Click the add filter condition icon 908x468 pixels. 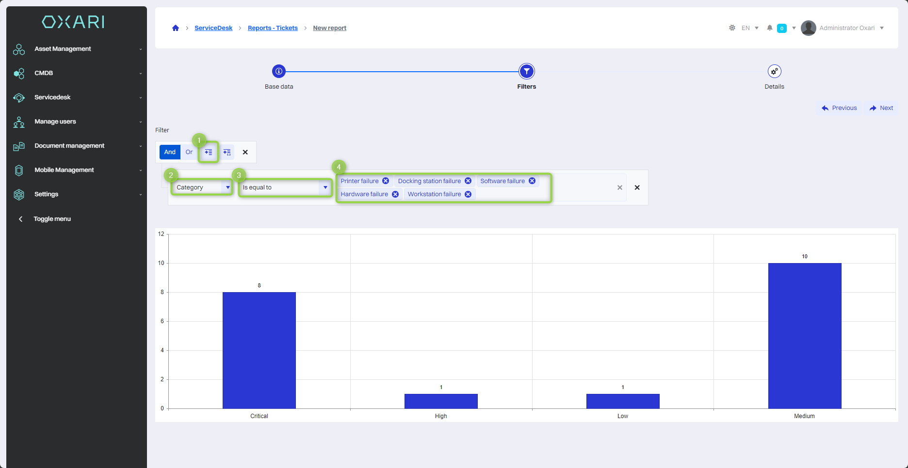[x=209, y=152]
